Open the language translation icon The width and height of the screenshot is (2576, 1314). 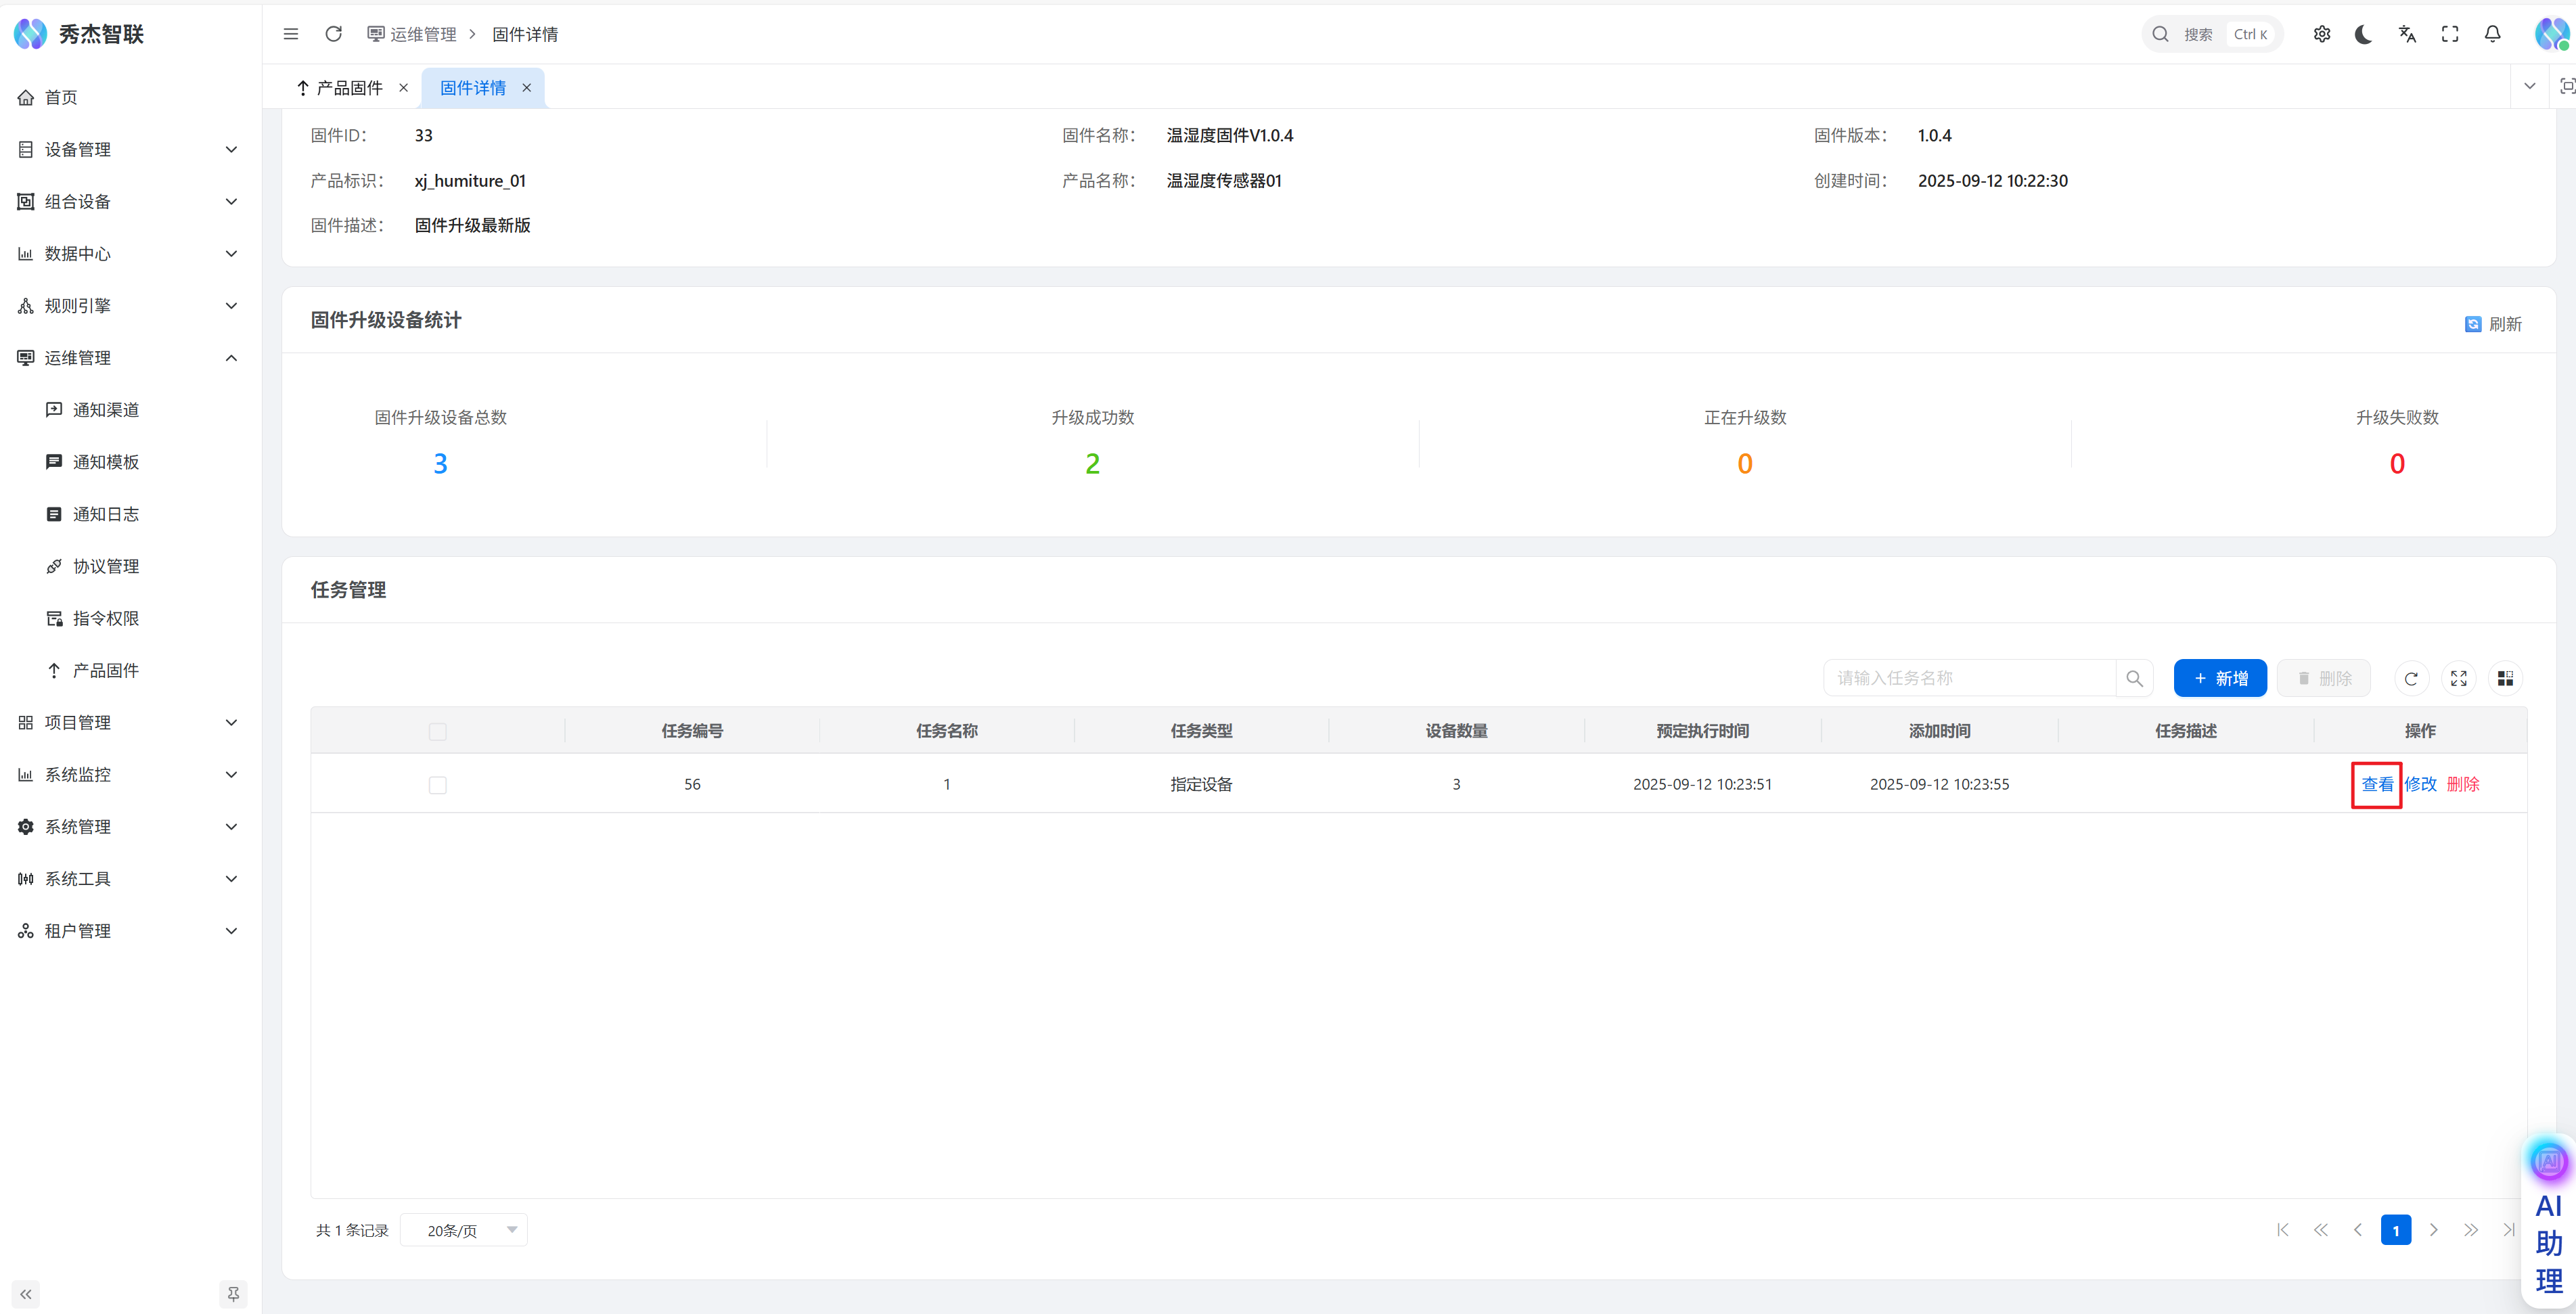(x=2407, y=34)
